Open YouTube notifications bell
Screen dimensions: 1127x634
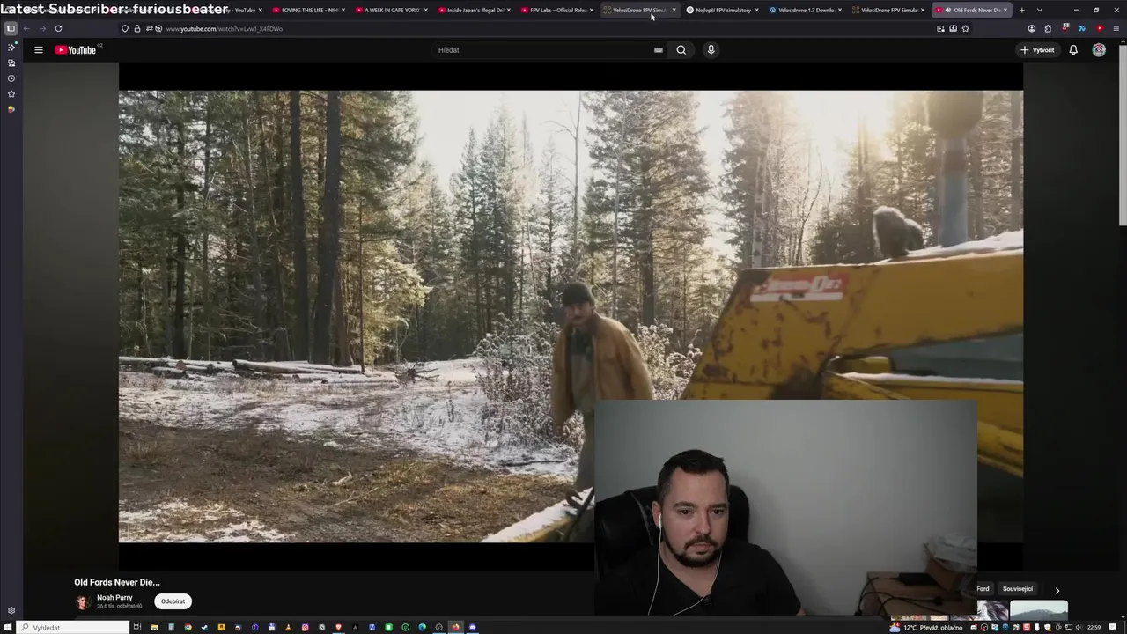[1073, 50]
